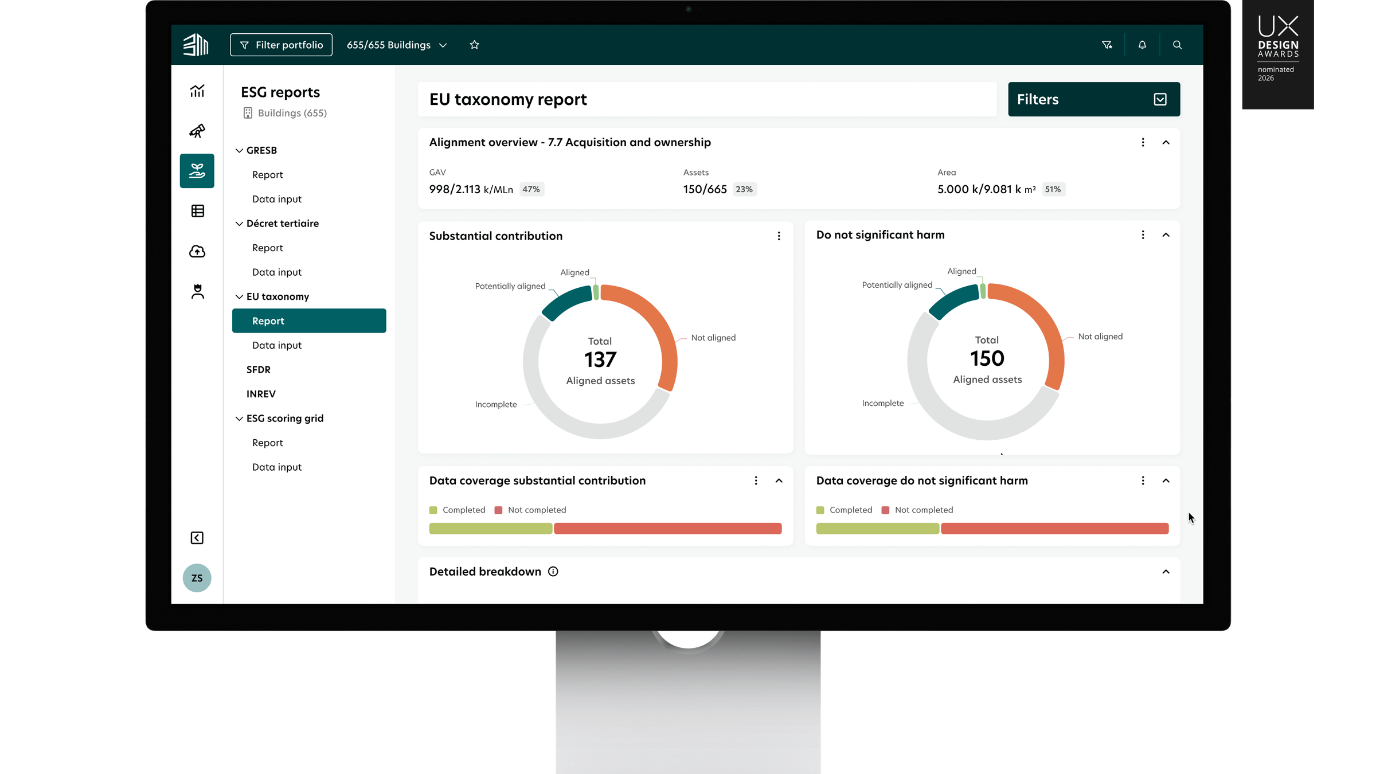This screenshot has width=1376, height=774.
Task: Collapse the EU taxonomy tree section
Action: tap(239, 296)
